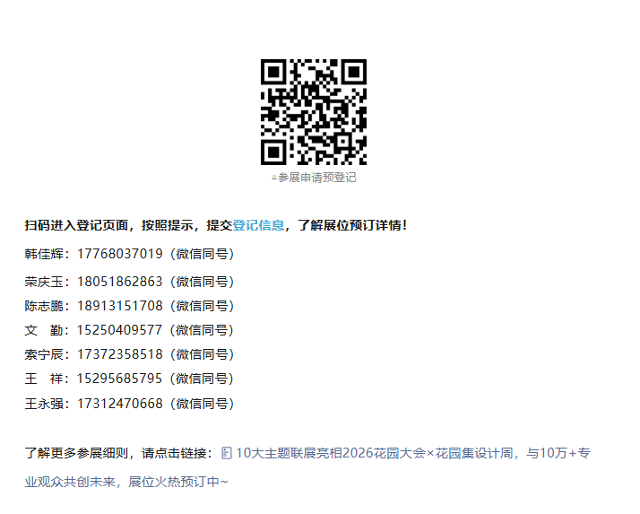
Task: Open the 登记信息 link
Action: coord(258,225)
